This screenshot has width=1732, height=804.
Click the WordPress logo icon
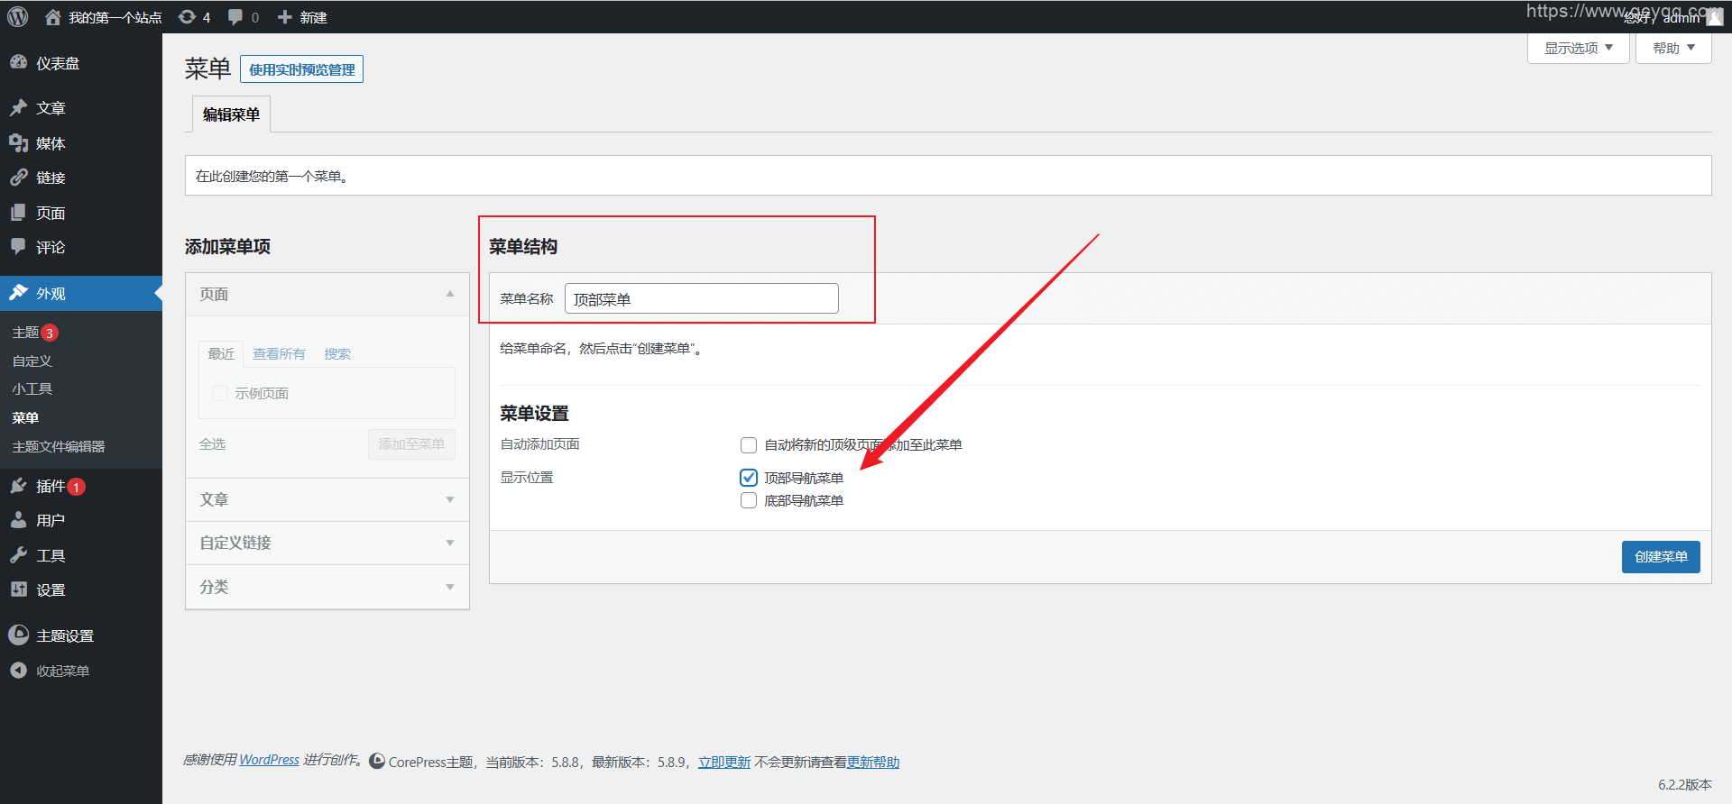pos(18,17)
